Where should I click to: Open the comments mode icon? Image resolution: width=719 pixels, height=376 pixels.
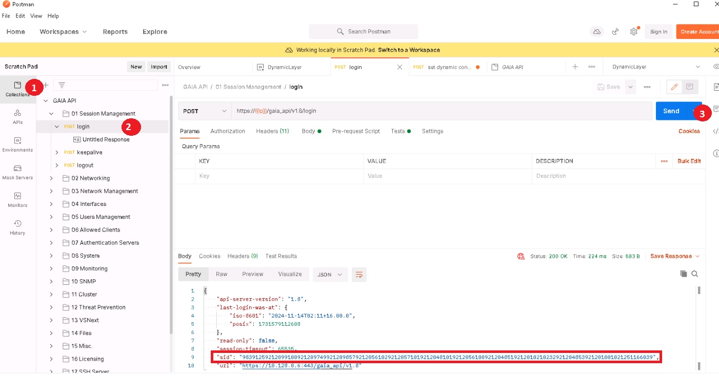pos(690,87)
